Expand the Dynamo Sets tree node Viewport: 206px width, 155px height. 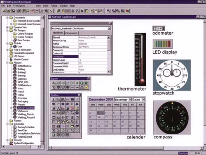click(7, 27)
